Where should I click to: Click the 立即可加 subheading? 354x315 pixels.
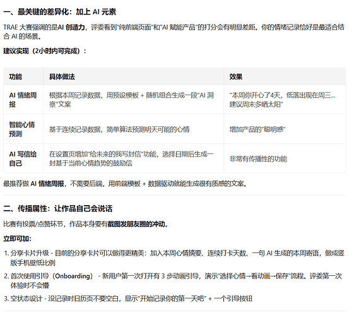pyautogui.click(x=18, y=239)
